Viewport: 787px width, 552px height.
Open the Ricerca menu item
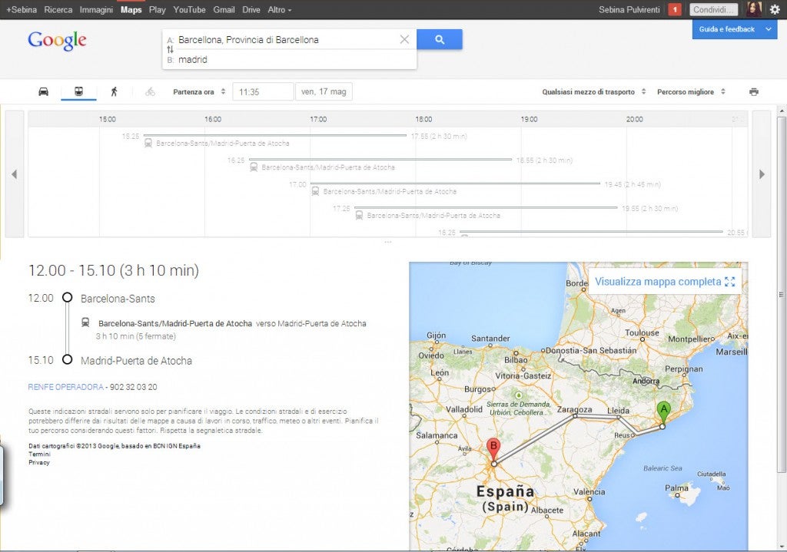click(58, 9)
